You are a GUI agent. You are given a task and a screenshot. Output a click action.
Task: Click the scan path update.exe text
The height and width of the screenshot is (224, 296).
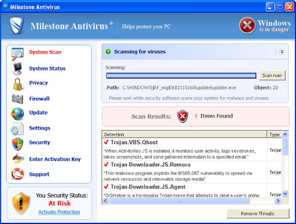[x=179, y=88]
